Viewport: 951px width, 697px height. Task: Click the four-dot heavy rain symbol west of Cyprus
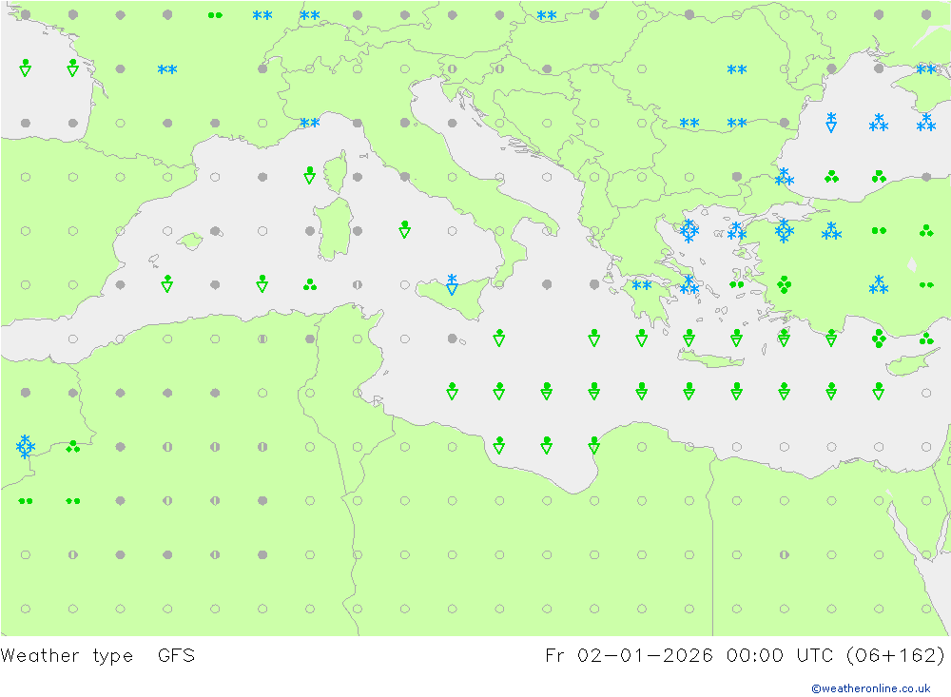coord(879,339)
